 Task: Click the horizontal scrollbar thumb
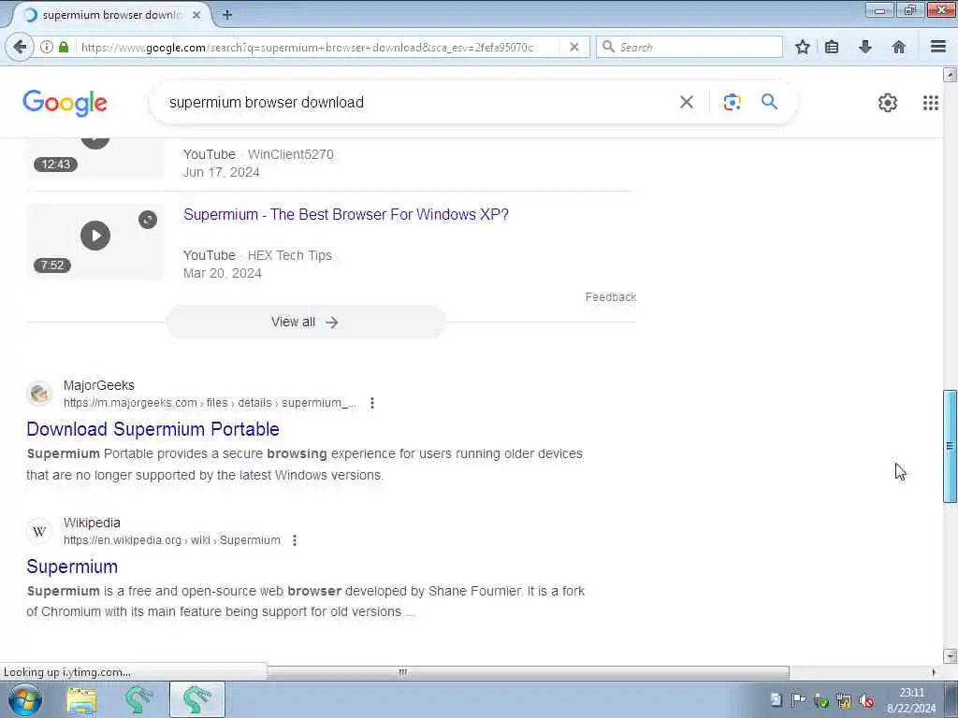point(528,672)
